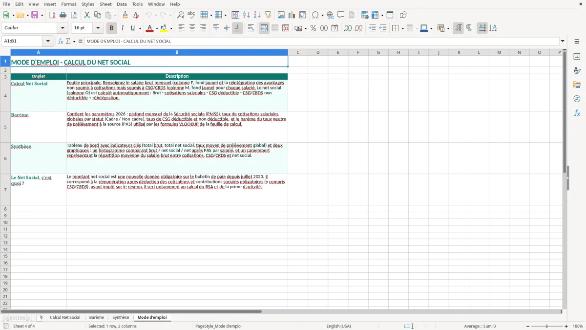Click the Spelling check icon
The height and width of the screenshot is (330, 586).
pyautogui.click(x=191, y=15)
